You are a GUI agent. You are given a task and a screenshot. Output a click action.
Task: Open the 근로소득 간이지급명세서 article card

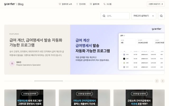click(139, 98)
